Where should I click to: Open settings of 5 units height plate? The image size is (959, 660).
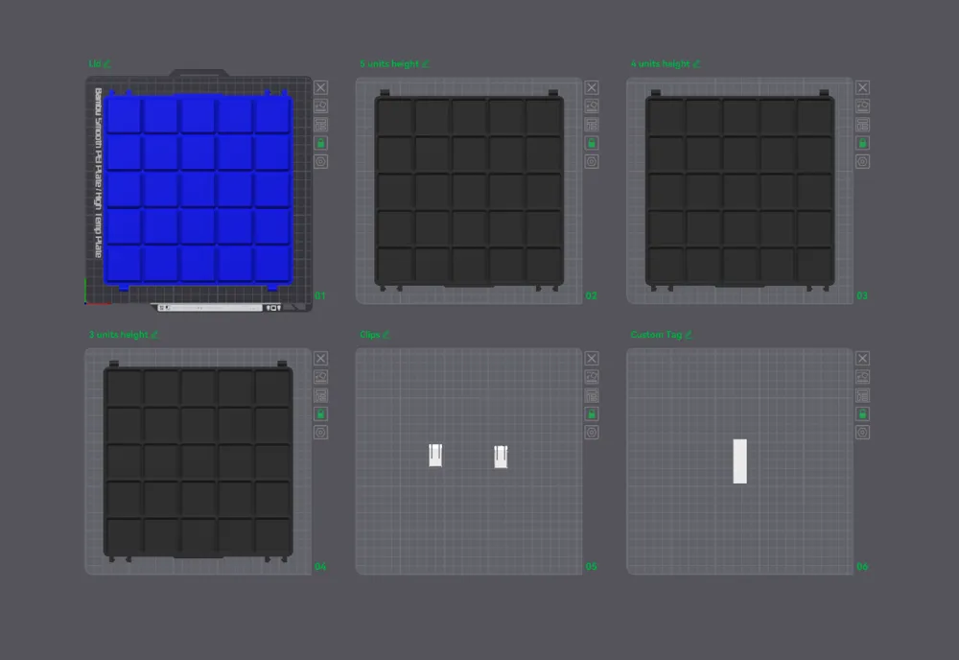click(592, 161)
